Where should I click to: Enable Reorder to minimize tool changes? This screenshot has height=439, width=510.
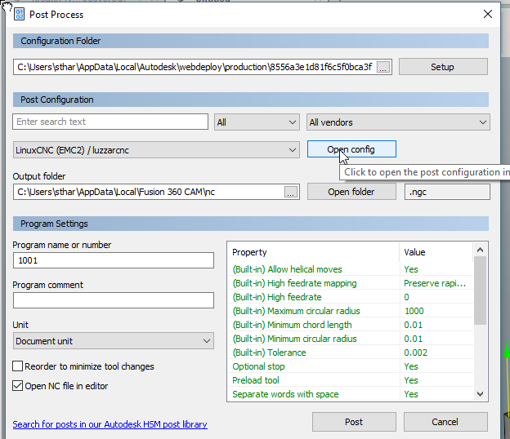click(18, 366)
